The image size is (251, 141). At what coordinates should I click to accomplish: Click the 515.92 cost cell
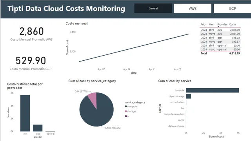236,38
